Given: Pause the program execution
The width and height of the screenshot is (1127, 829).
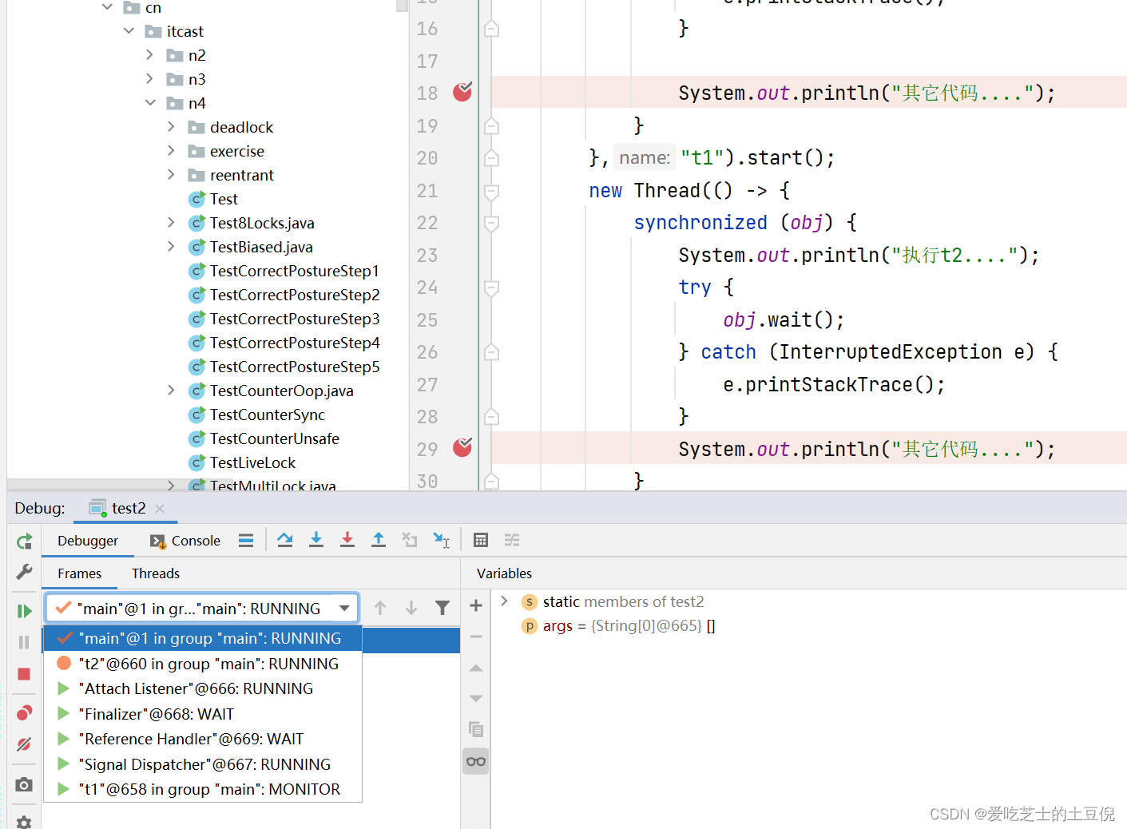Looking at the screenshot, I should [25, 642].
